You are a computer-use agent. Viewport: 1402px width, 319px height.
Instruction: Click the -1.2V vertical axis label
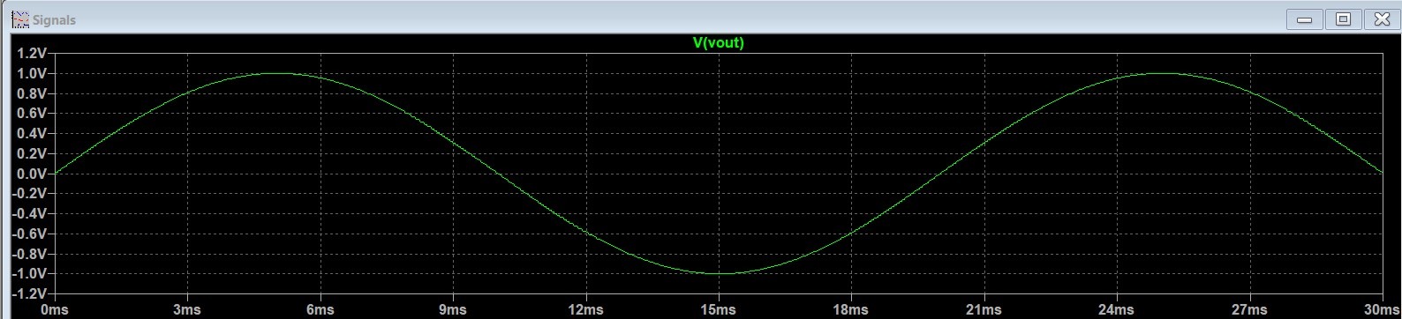29,293
